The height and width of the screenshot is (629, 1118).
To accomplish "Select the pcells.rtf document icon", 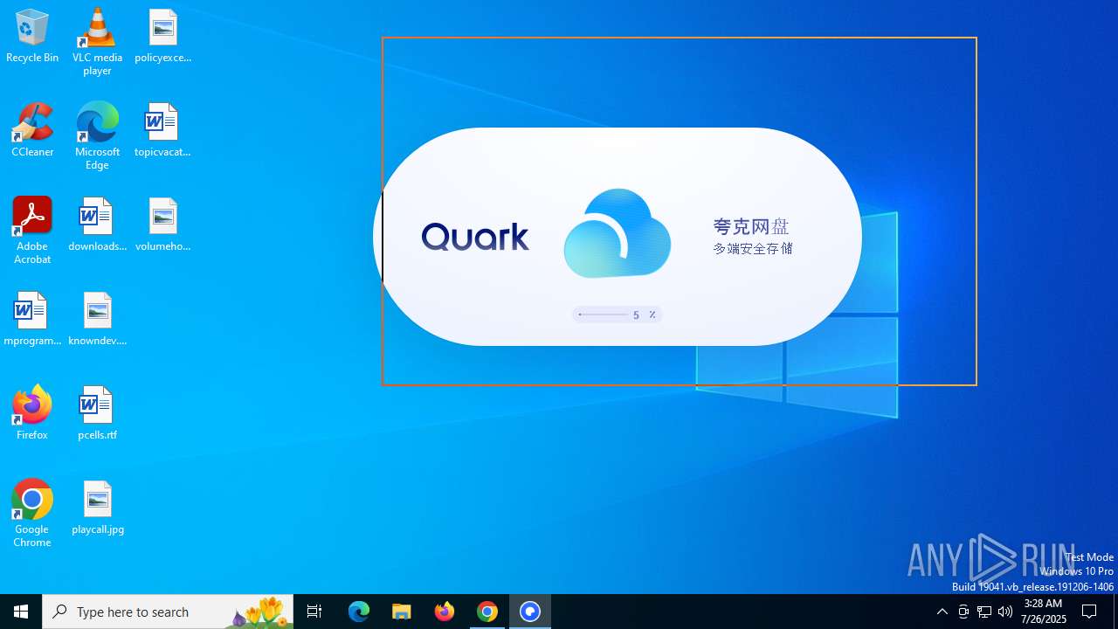I will [x=97, y=414].
